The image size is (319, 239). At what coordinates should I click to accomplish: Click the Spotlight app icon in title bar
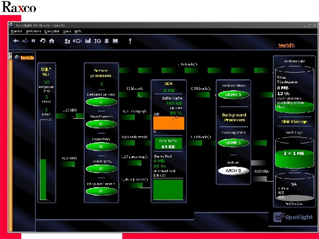click(12, 25)
